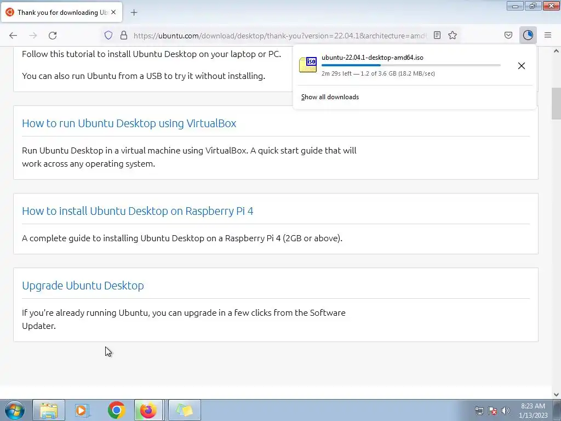561x421 pixels.
Task: Save page to Pocket
Action: coord(508,35)
